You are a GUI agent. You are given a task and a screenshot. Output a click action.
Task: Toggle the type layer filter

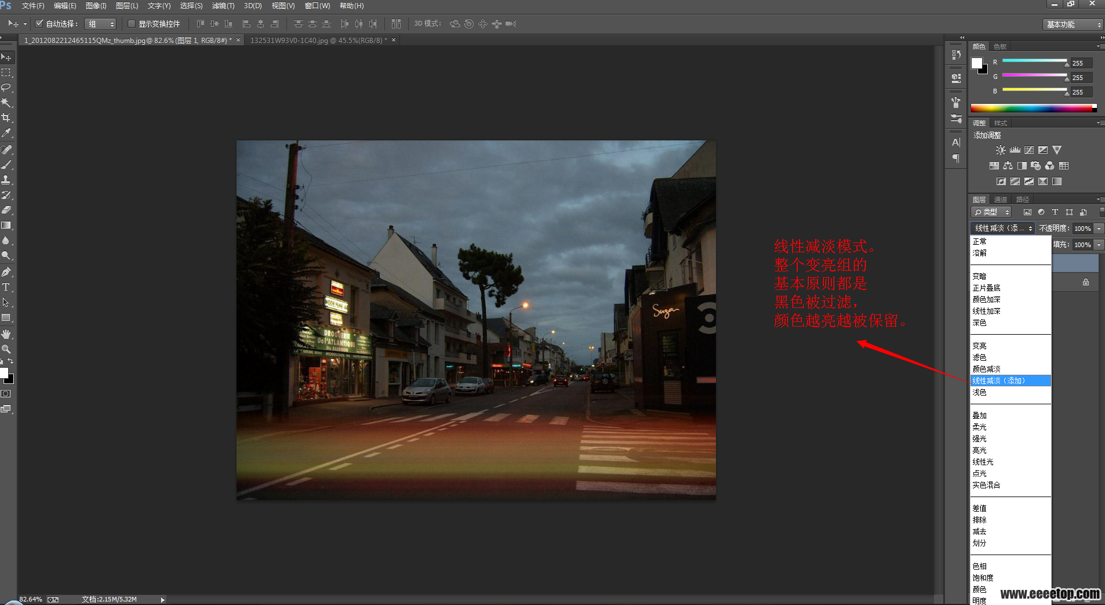(1055, 212)
